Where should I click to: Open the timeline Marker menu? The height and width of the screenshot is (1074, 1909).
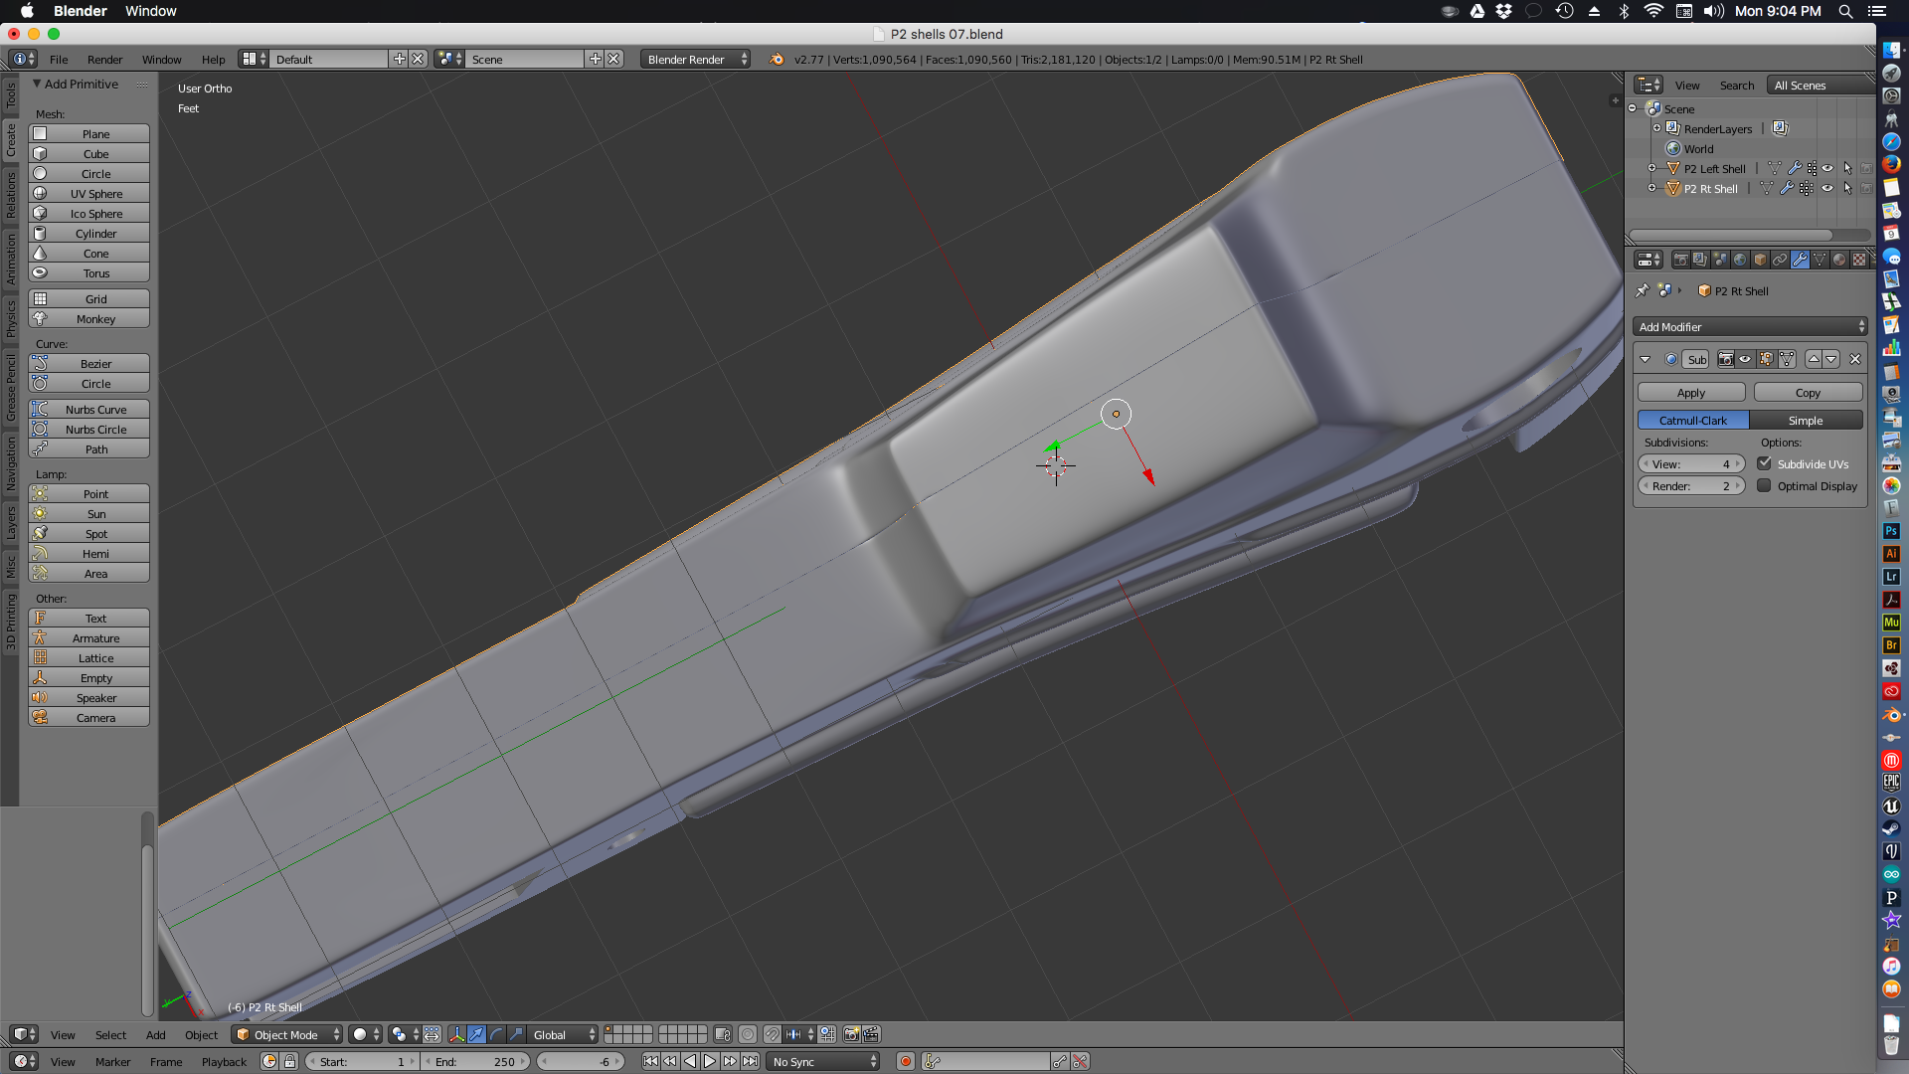[112, 1062]
